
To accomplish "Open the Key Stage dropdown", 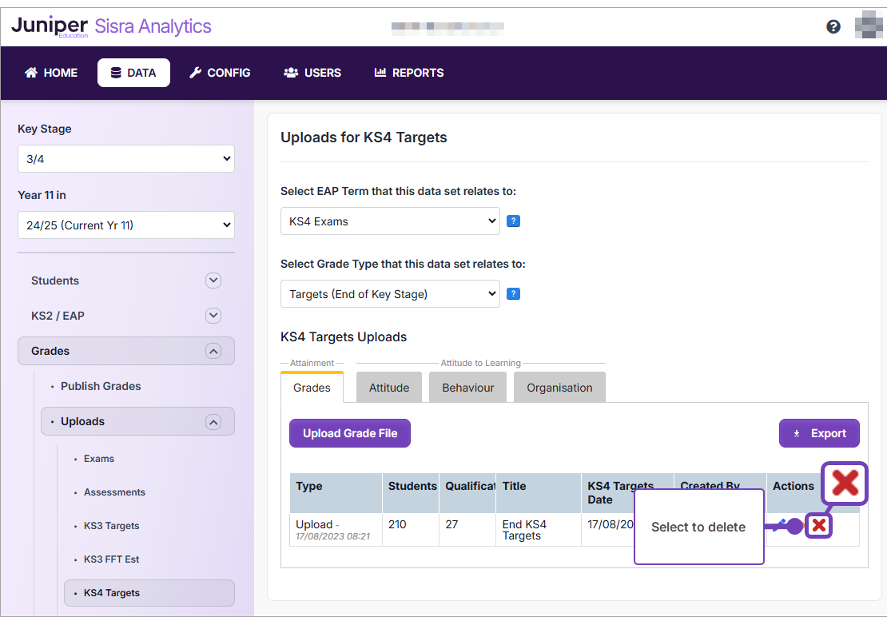I will coord(126,159).
